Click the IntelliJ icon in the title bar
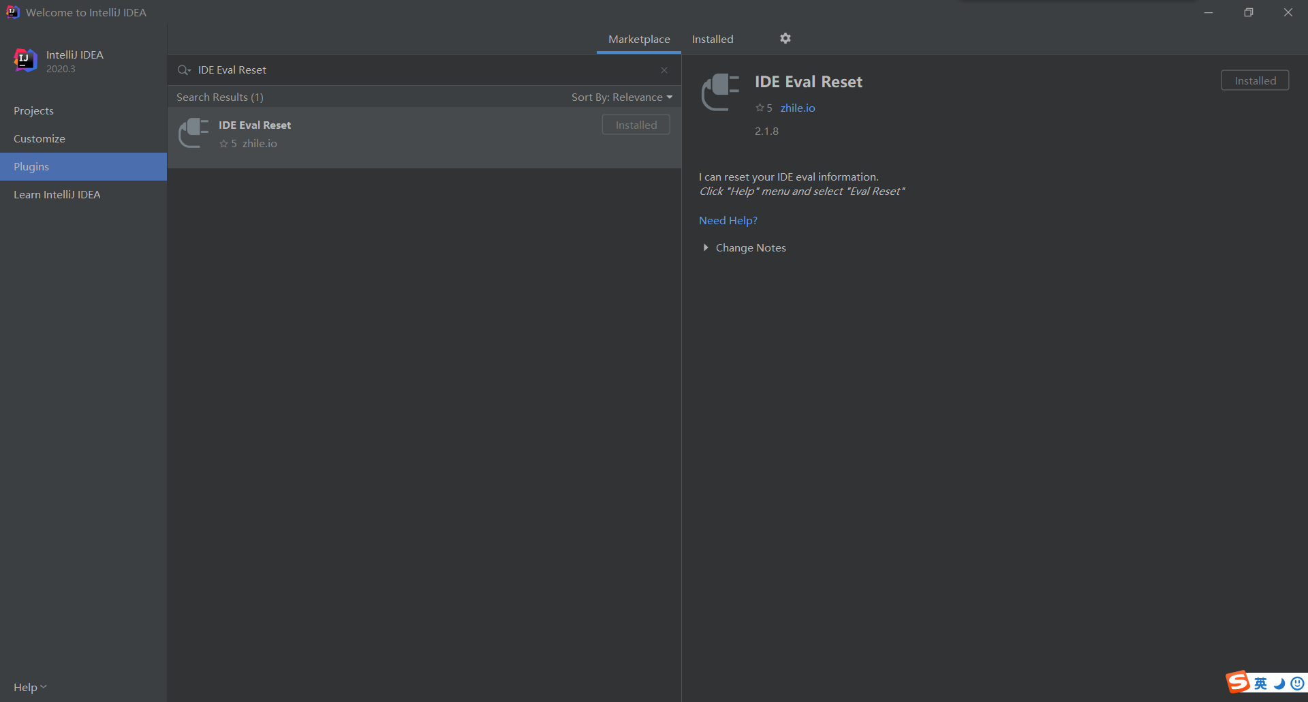Image resolution: width=1308 pixels, height=702 pixels. tap(12, 12)
